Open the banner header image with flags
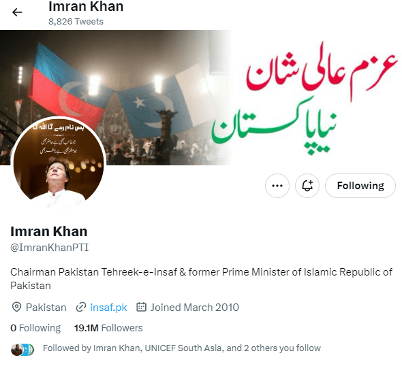Screen dimensions: 402x381 pyautogui.click(x=201, y=97)
